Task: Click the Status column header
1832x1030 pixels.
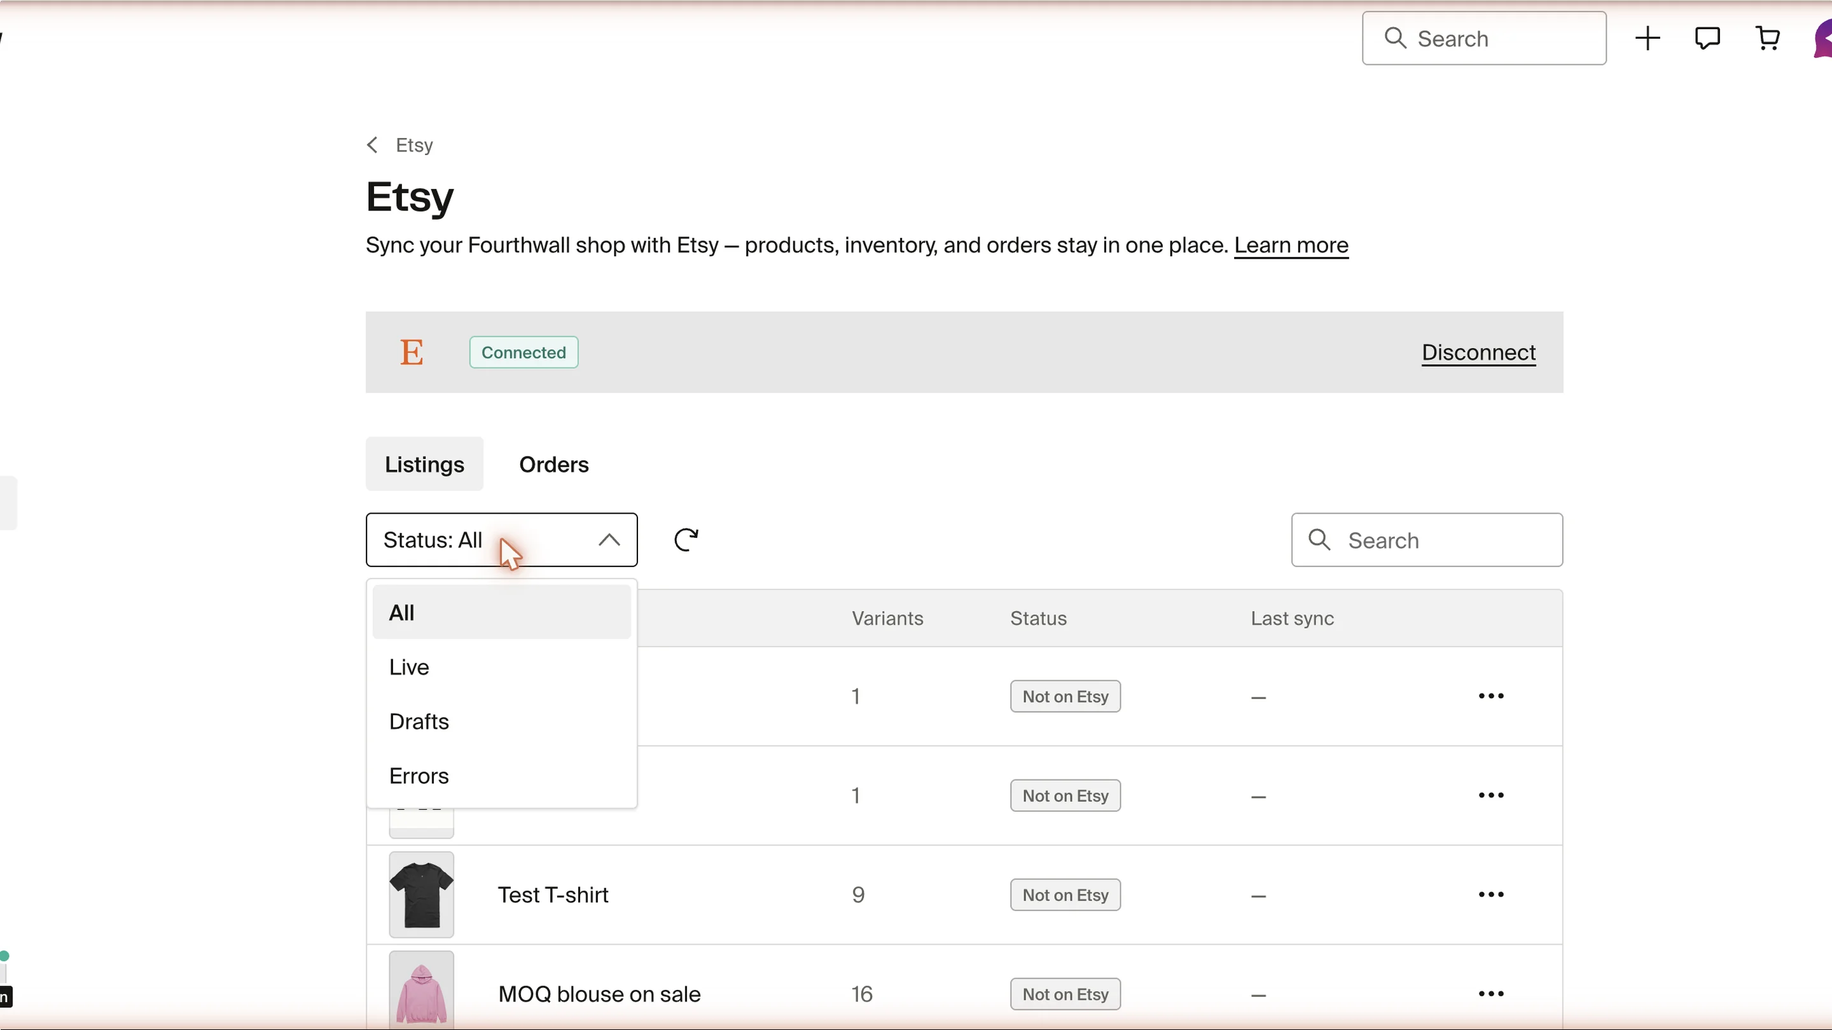Action: click(1038, 619)
